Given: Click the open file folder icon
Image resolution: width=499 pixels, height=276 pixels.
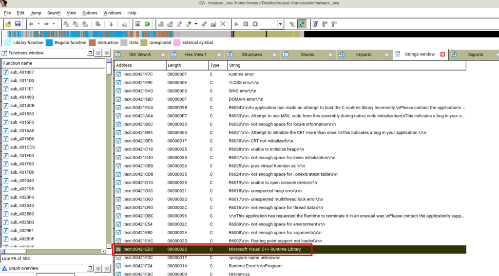Looking at the screenshot, I should click(x=8, y=24).
